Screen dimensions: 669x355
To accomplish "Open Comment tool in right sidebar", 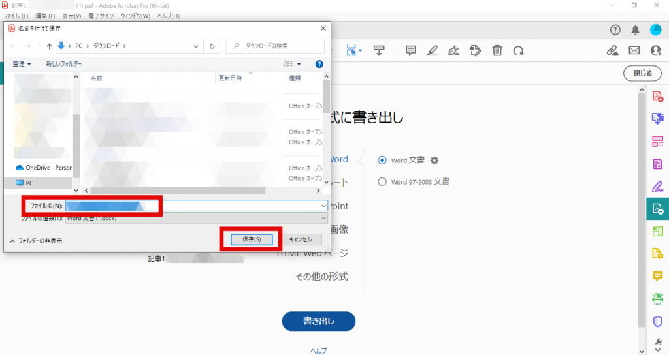I will coord(657,276).
